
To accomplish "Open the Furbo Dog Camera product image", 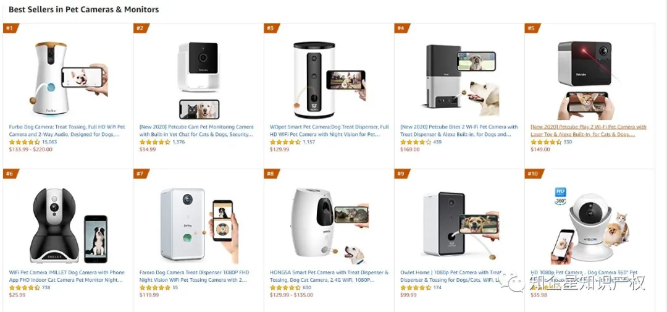I will pyautogui.click(x=68, y=78).
